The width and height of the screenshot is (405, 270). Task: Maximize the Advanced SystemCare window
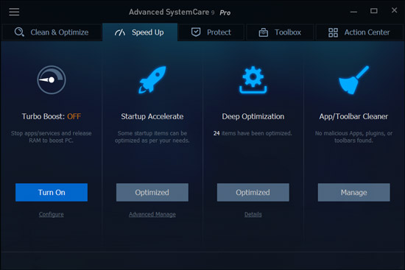tap(374, 11)
